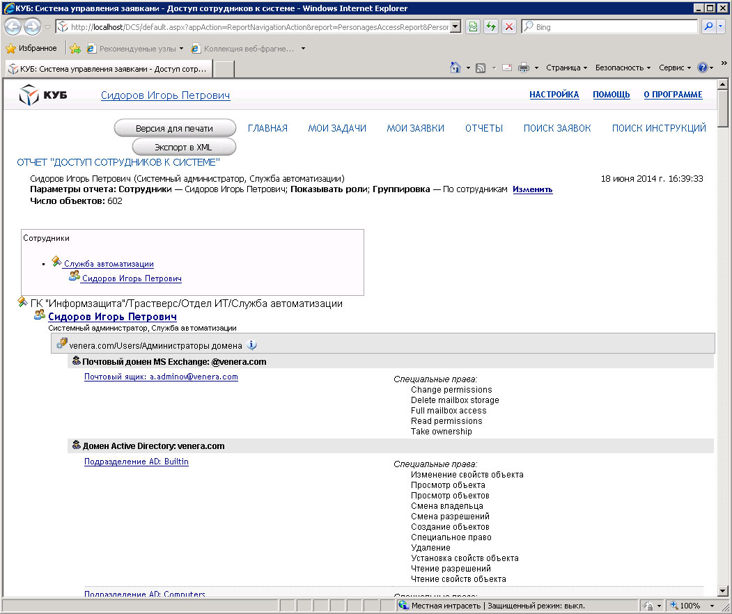Click the users icon beside Сидоров Игорь Петрович heading
Screen dimensions: 732x614
pos(40,315)
